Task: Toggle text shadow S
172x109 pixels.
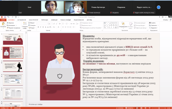Action: [x=45, y=27]
